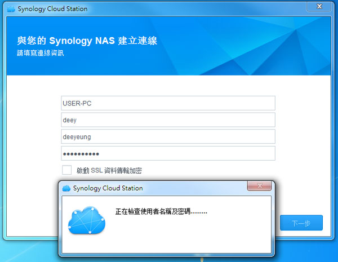Click the field containing deey
The image size is (338, 262).
pyautogui.click(x=168, y=120)
